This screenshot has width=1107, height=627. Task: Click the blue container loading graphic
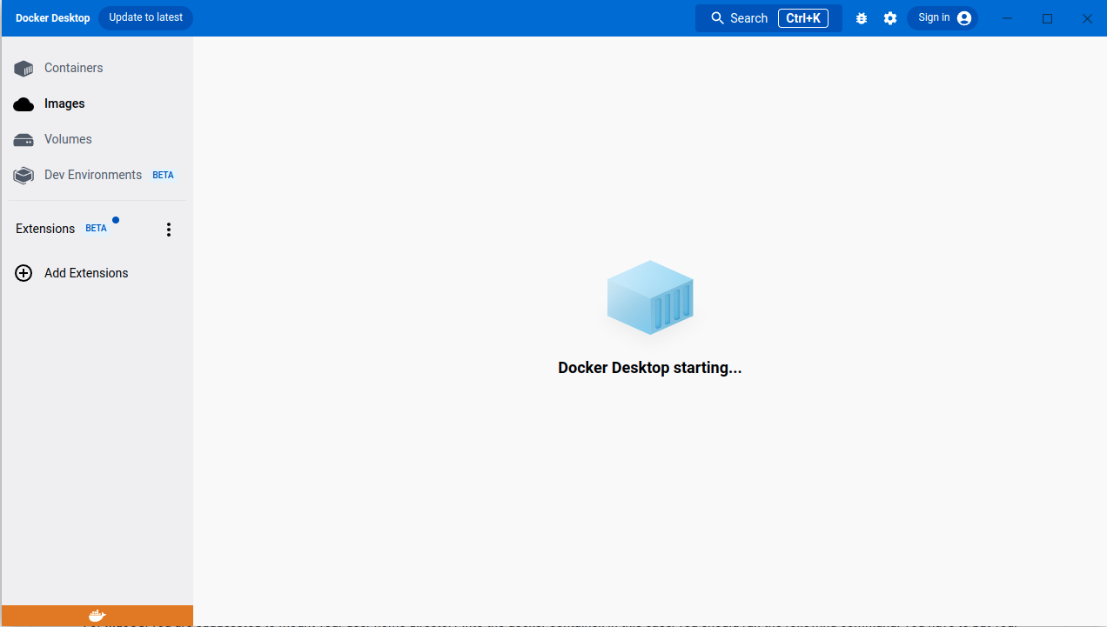pyautogui.click(x=650, y=298)
